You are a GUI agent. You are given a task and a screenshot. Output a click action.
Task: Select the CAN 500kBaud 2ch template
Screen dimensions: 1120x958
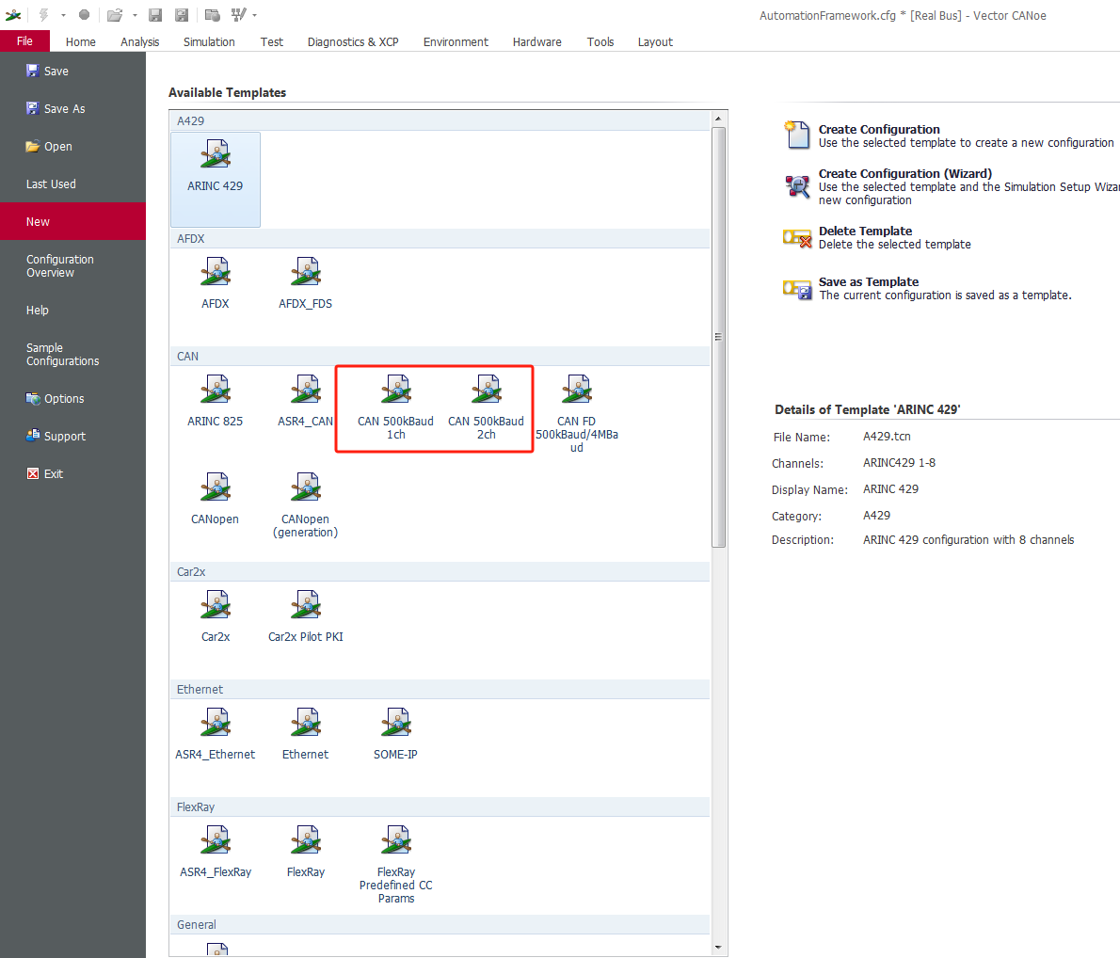coord(487,407)
